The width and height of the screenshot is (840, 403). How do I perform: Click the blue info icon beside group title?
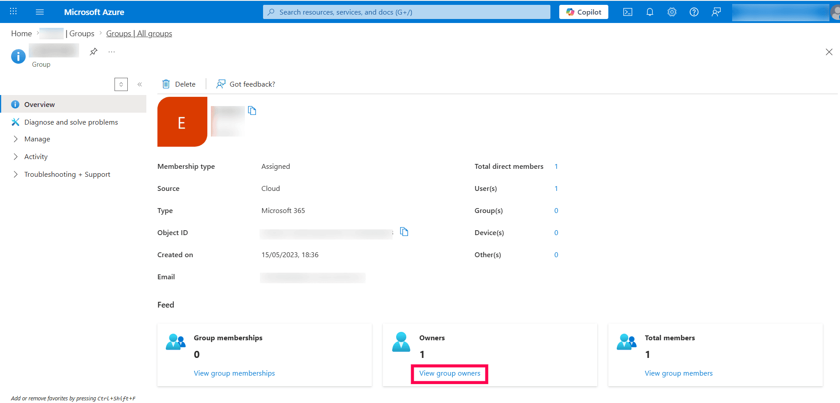click(18, 56)
